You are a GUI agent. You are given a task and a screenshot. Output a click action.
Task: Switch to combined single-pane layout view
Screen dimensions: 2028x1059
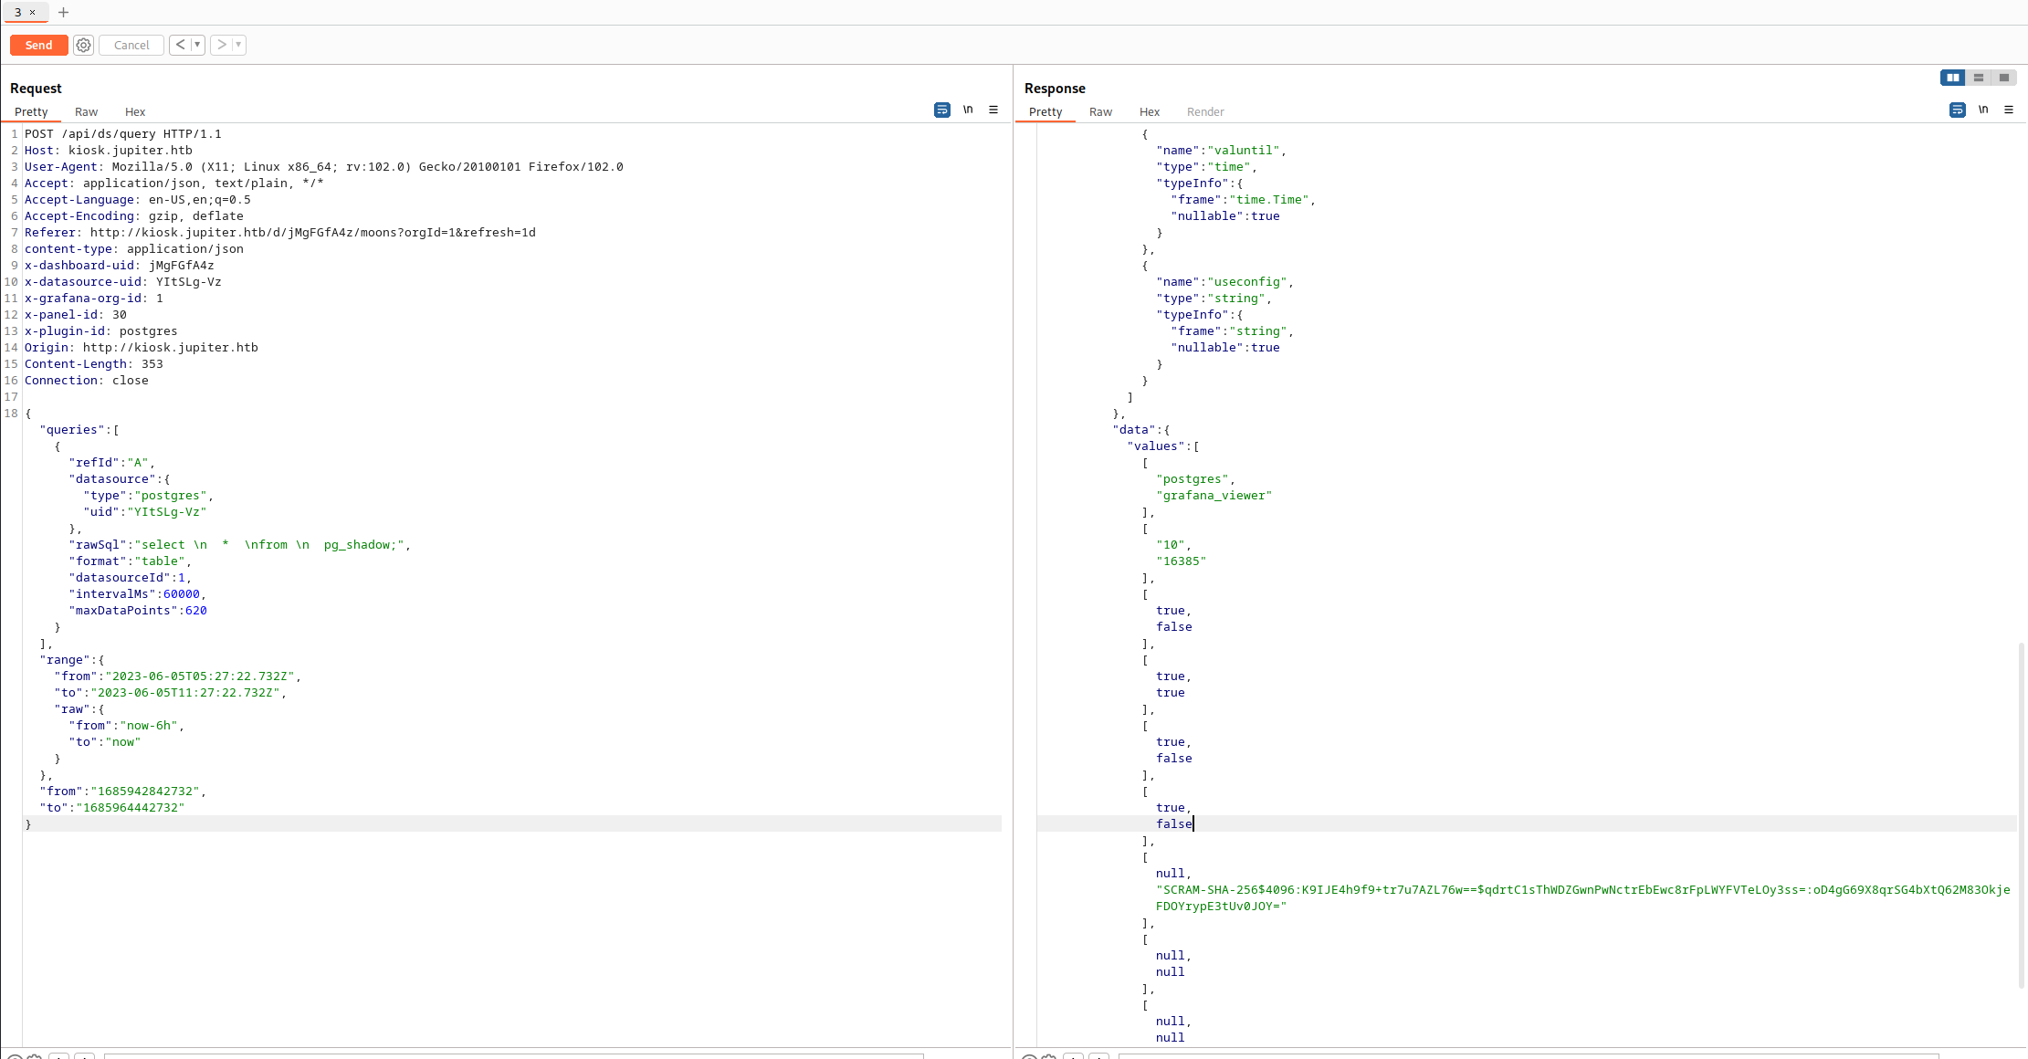pos(2004,78)
